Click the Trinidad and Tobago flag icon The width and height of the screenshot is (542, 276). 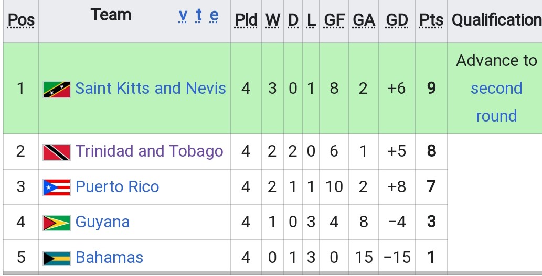[x=57, y=152]
